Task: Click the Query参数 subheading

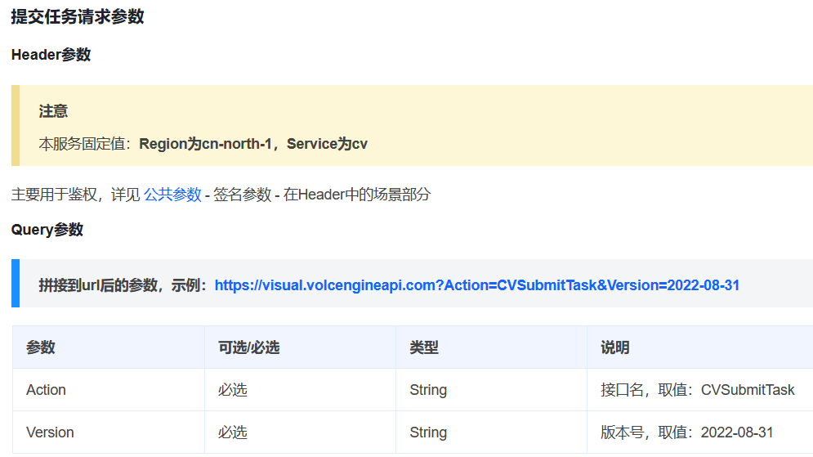Action: (47, 229)
